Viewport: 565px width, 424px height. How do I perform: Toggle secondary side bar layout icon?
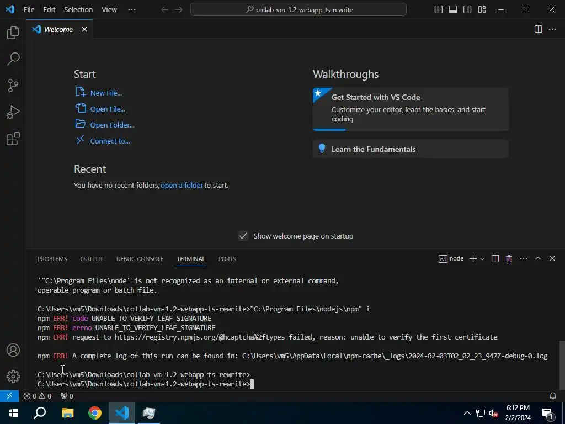(x=467, y=10)
